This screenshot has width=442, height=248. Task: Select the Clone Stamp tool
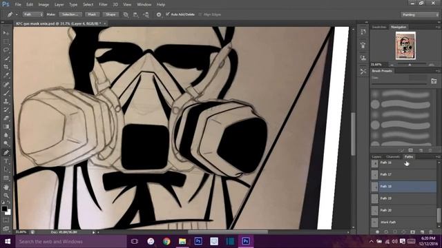[x=6, y=101]
